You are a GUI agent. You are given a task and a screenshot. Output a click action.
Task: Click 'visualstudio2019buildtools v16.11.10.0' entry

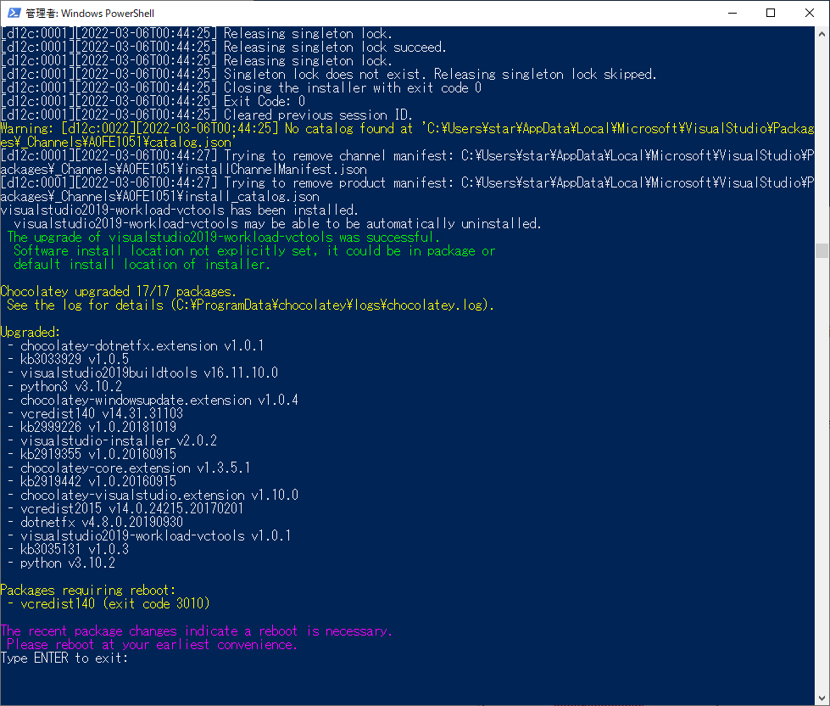(x=149, y=373)
